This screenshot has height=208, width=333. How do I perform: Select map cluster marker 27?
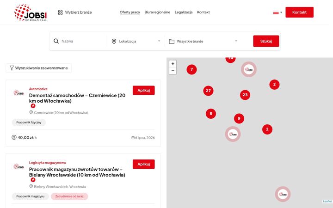click(x=208, y=91)
